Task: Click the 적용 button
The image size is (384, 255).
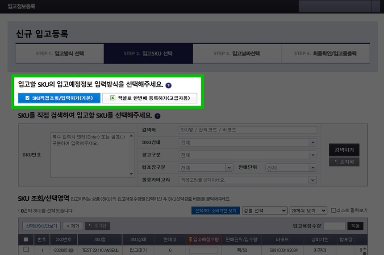Action: point(355,226)
